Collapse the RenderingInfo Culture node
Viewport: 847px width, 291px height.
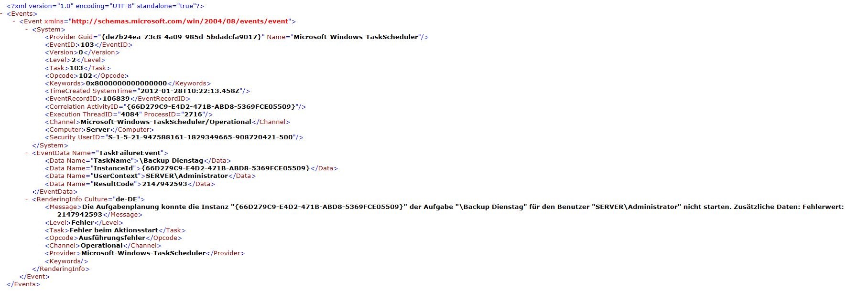(27, 199)
